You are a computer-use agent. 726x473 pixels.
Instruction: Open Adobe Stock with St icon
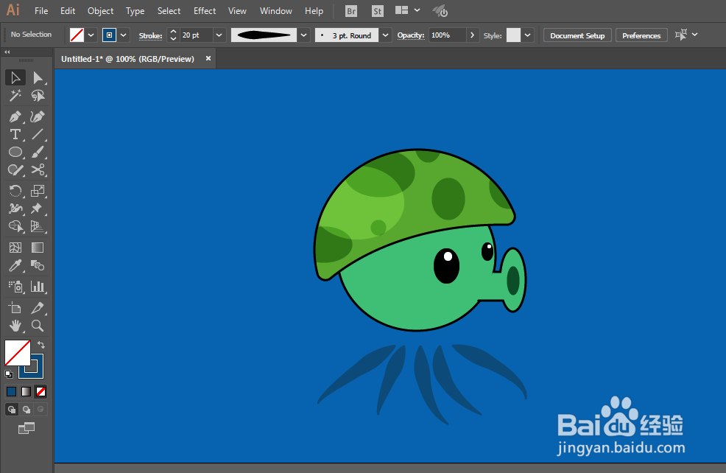(378, 11)
